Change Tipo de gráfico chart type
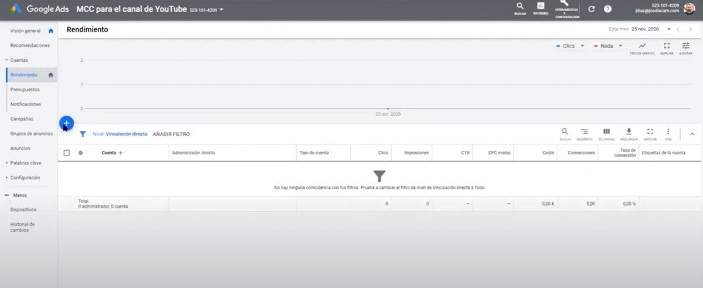The image size is (703, 288). pos(642,48)
